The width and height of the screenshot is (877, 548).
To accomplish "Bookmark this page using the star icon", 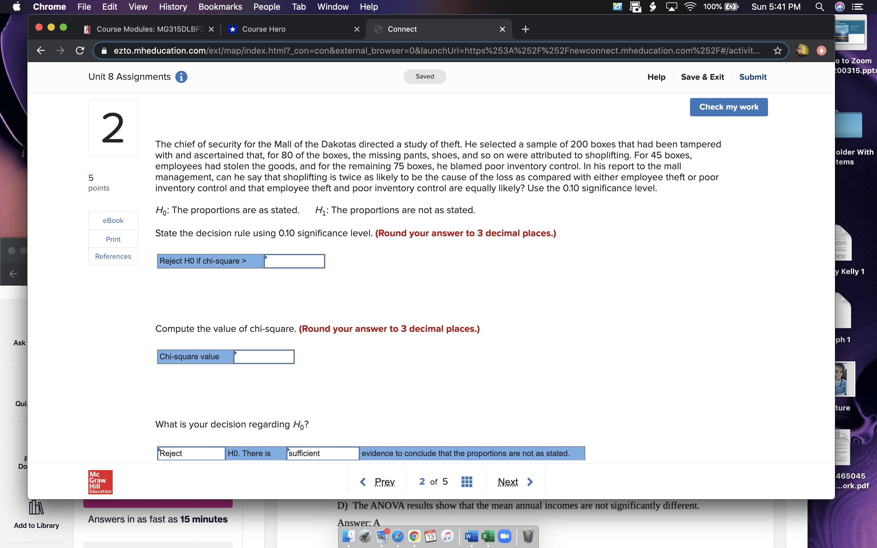I will (778, 50).
